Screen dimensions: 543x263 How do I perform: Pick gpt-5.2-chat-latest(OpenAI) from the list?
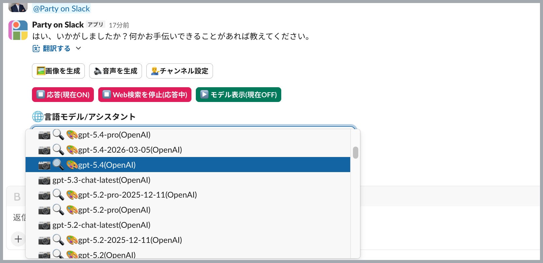point(101,225)
